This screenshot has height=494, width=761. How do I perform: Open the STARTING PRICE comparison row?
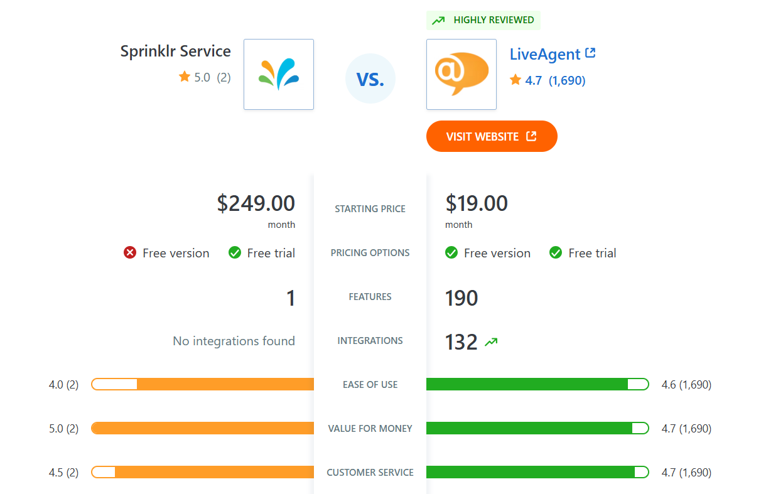370,208
